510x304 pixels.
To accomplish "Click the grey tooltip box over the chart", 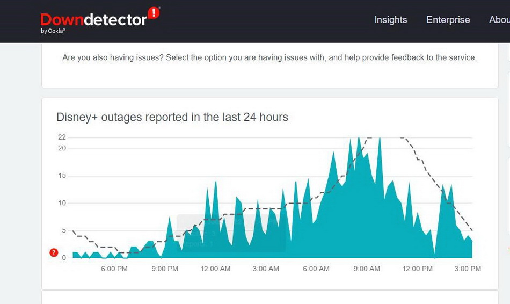I will 231,233.
